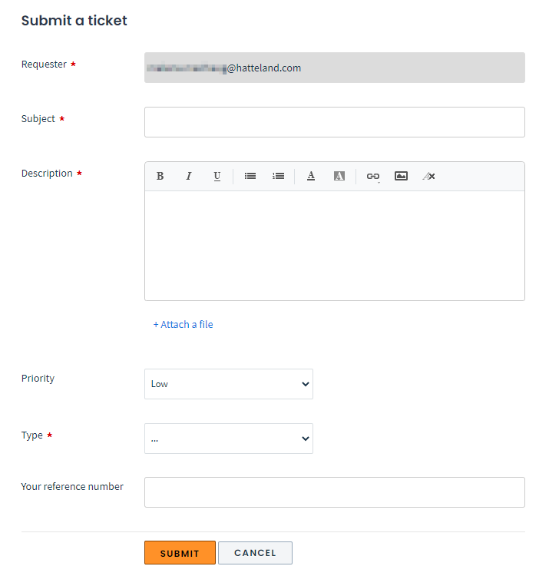Click the Attach a file link
The height and width of the screenshot is (576, 549).
coord(184,325)
